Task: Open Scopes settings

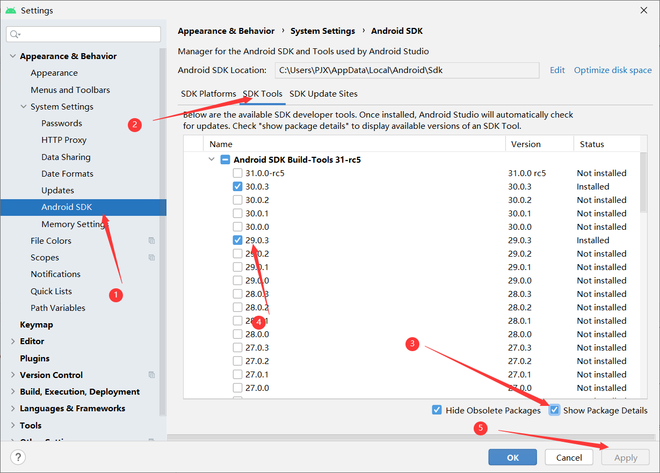Action: click(45, 258)
